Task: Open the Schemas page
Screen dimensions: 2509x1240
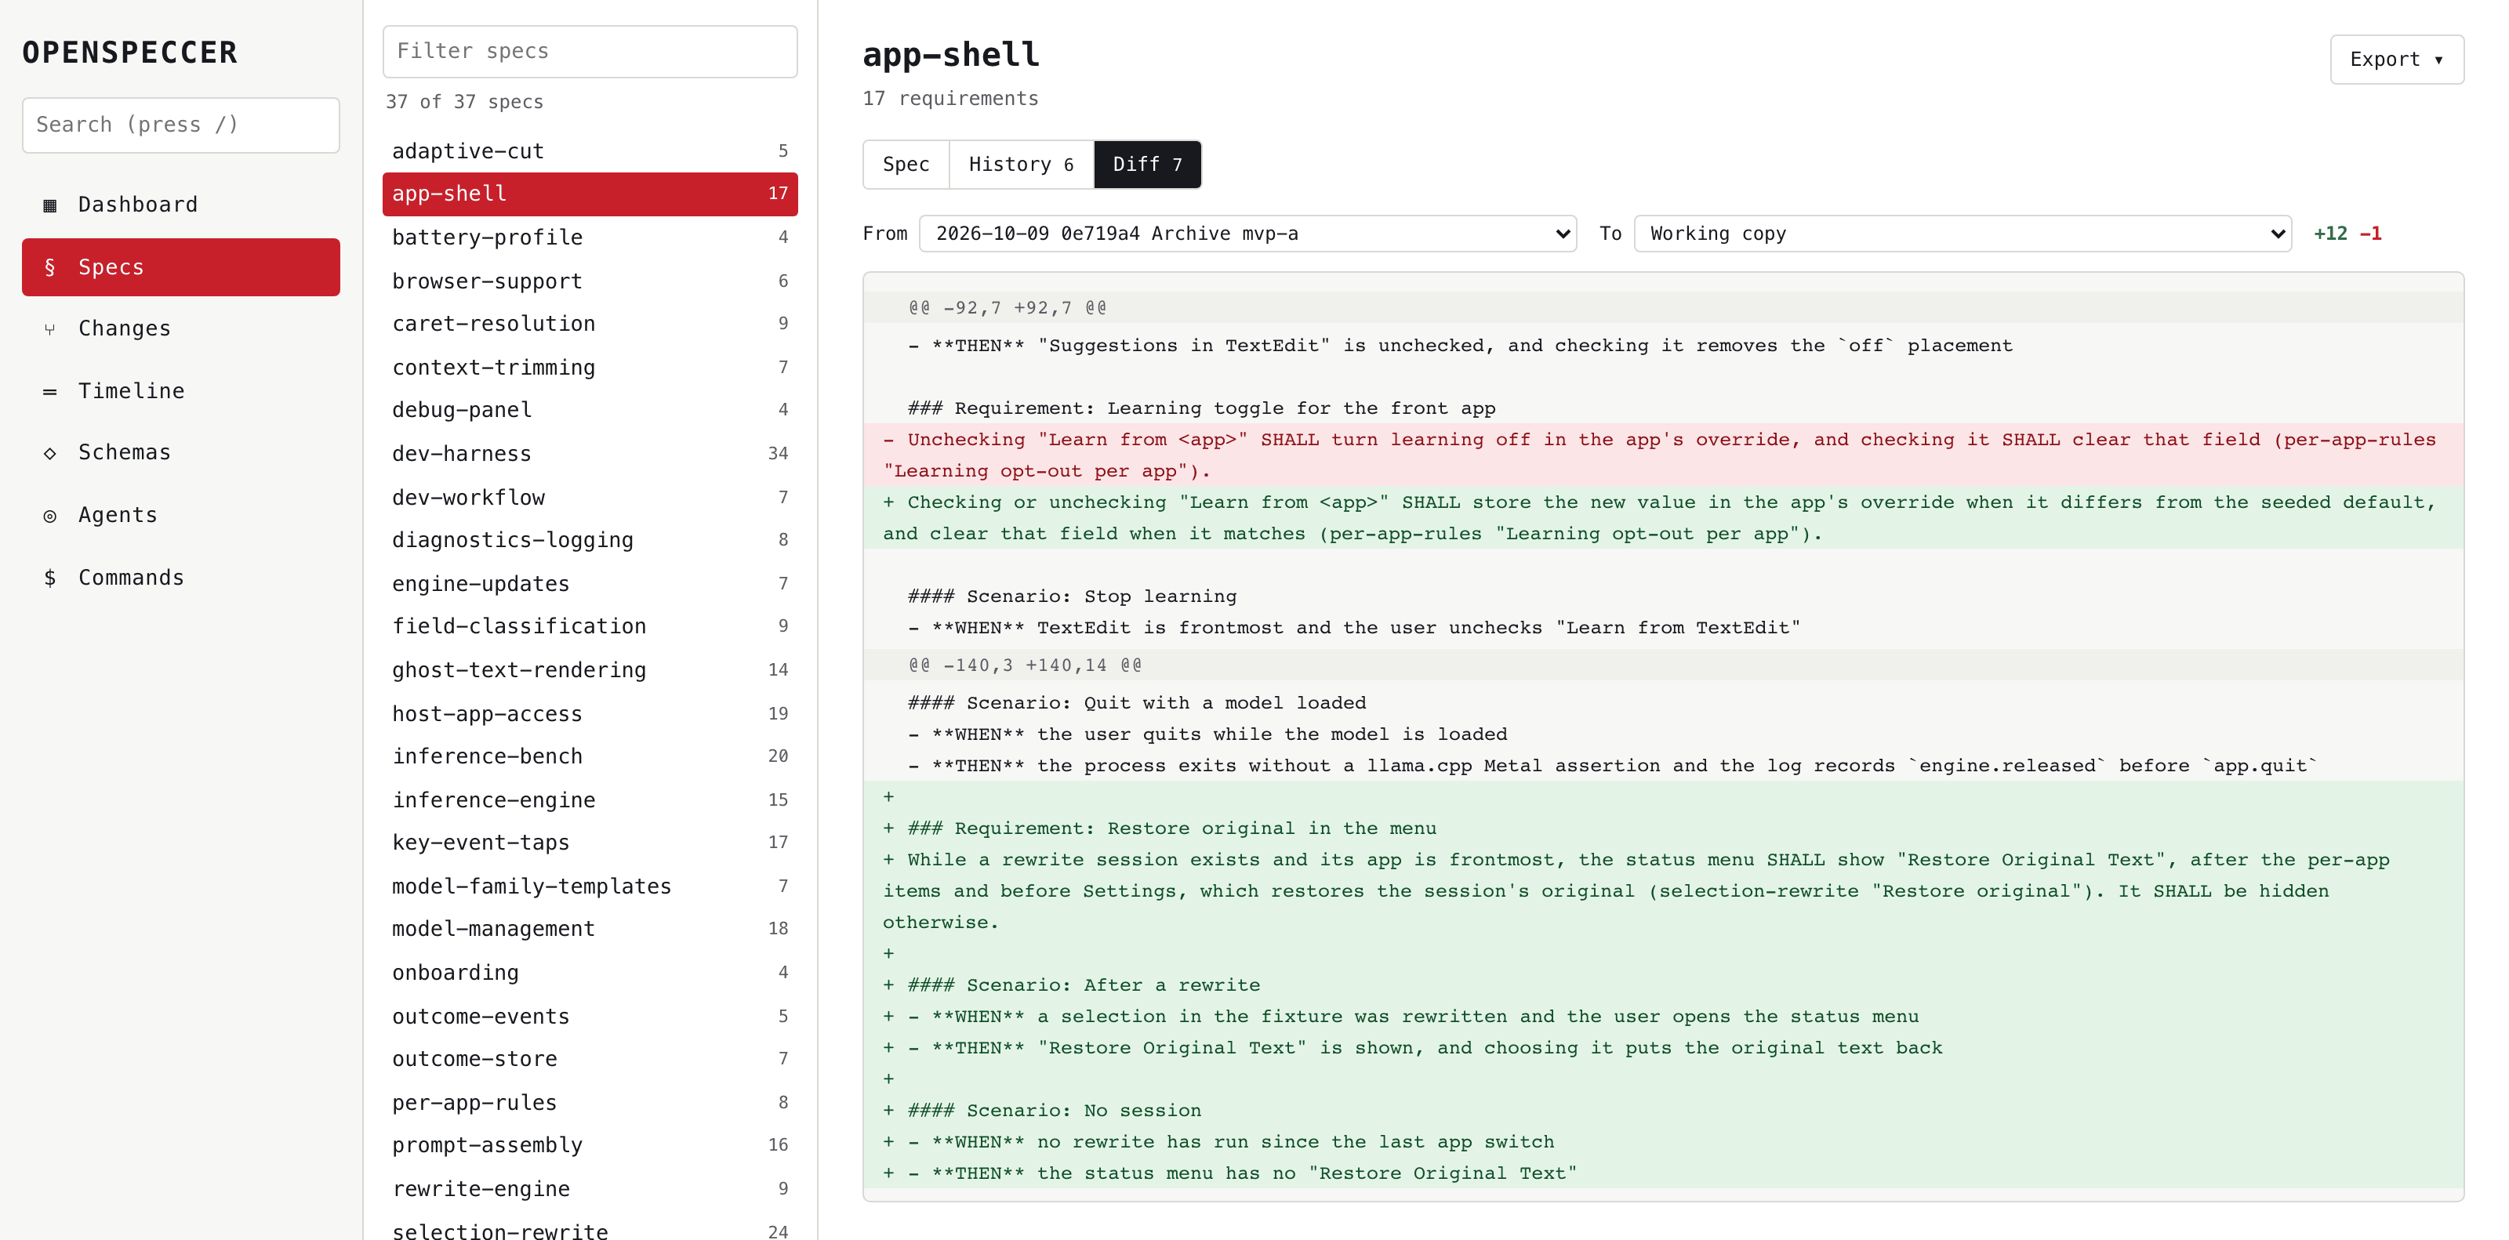Action: tap(181, 452)
